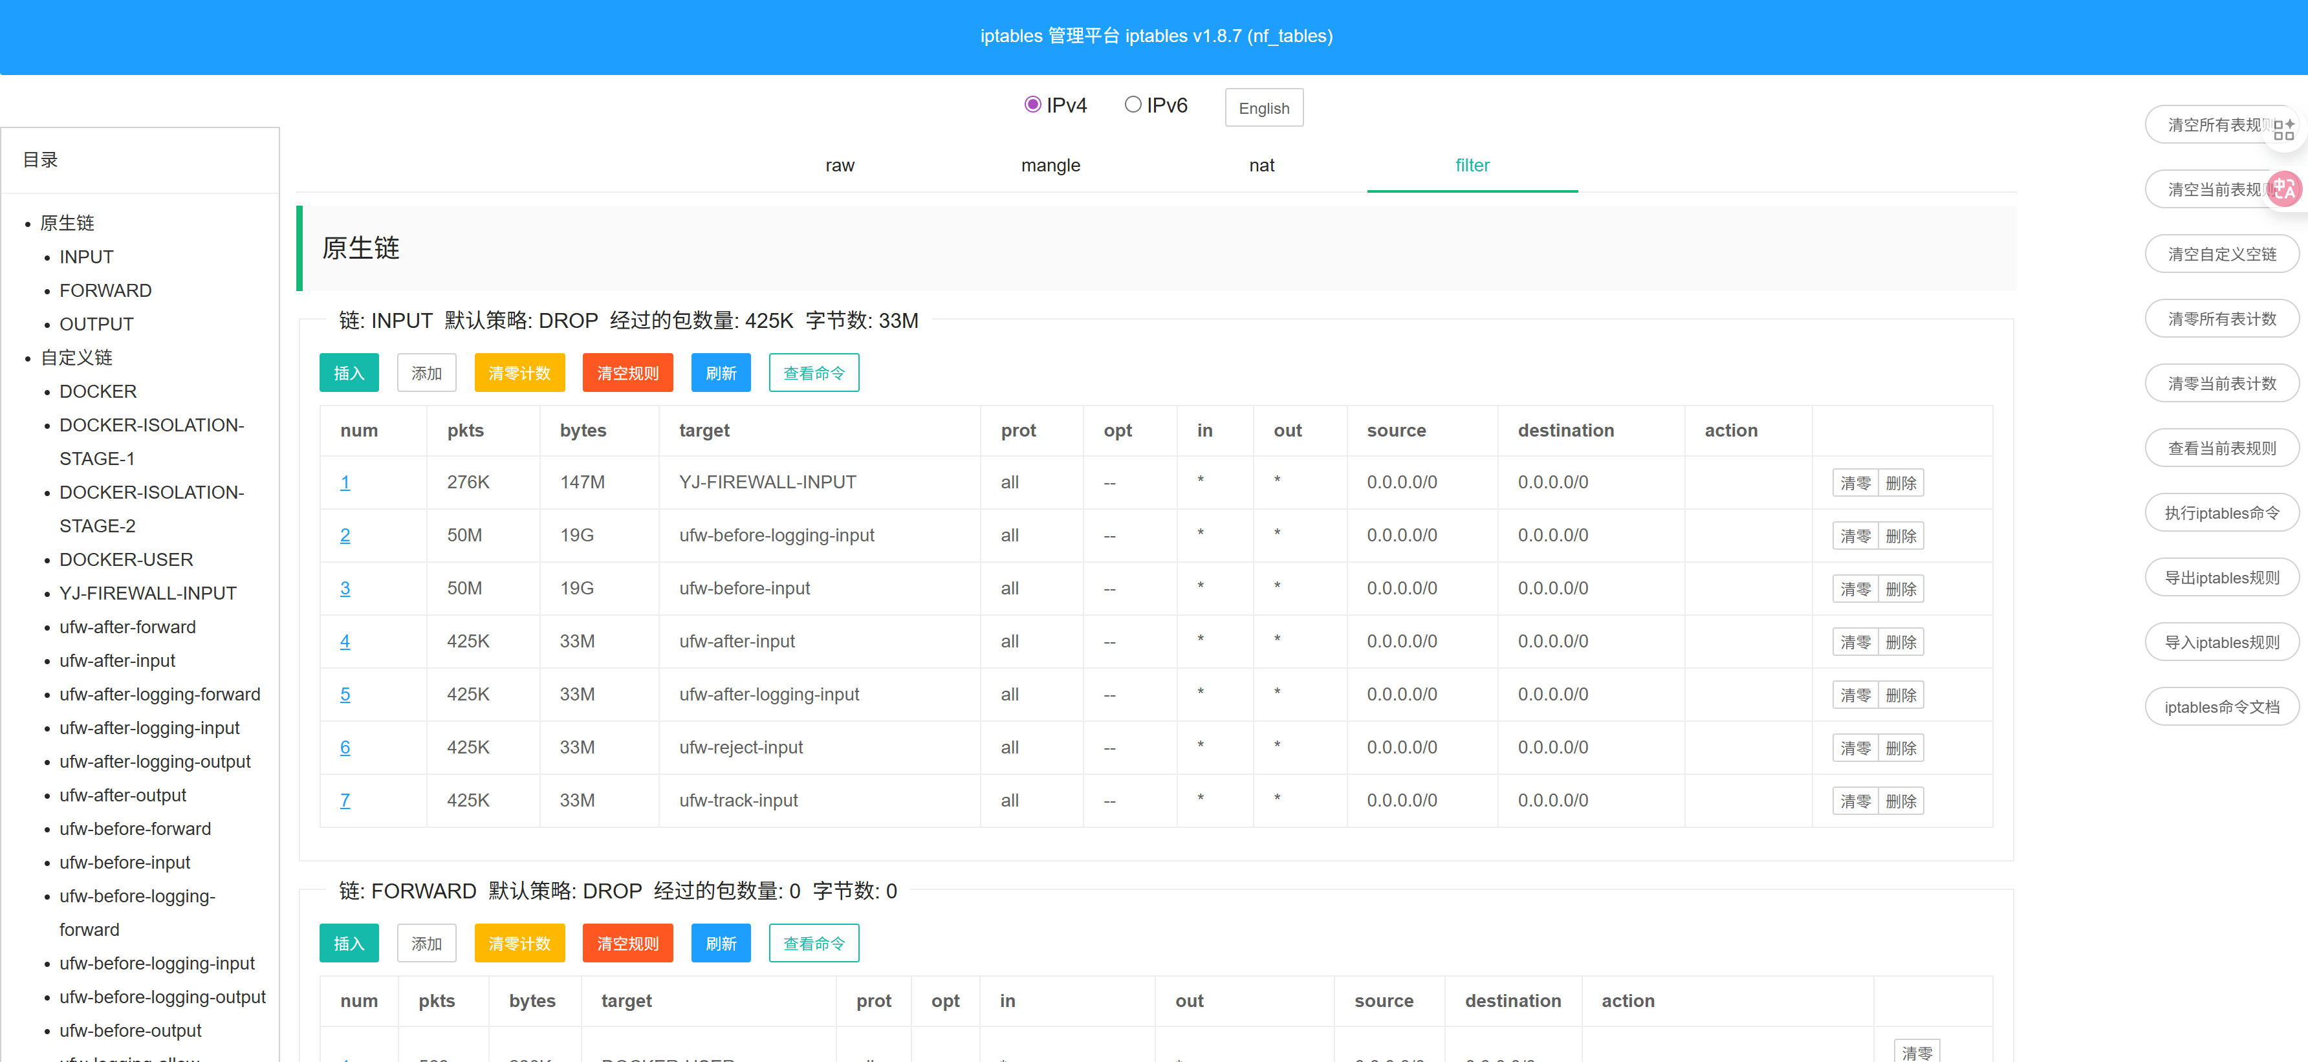Viewport: 2308px width, 1062px height.
Task: Jump to ufw-after-logging-output in directory
Action: pos(155,761)
